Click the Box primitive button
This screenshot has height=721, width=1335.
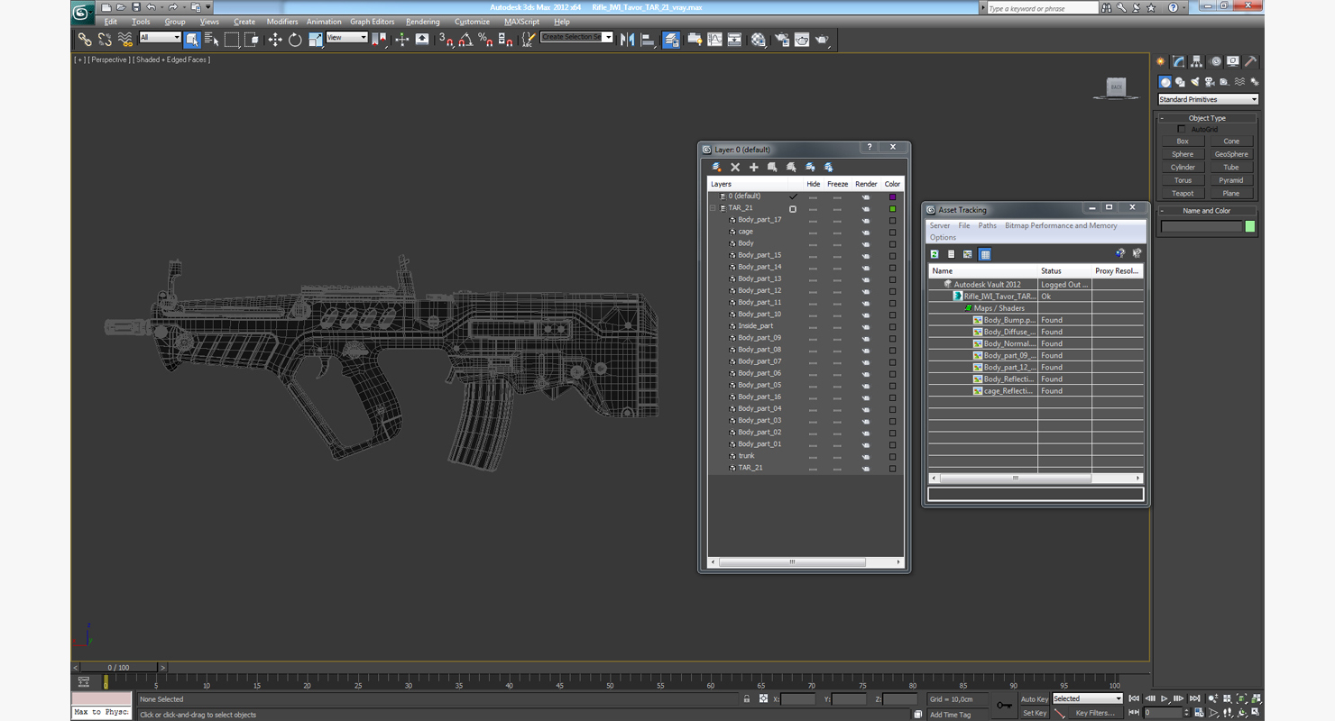pyautogui.click(x=1183, y=141)
